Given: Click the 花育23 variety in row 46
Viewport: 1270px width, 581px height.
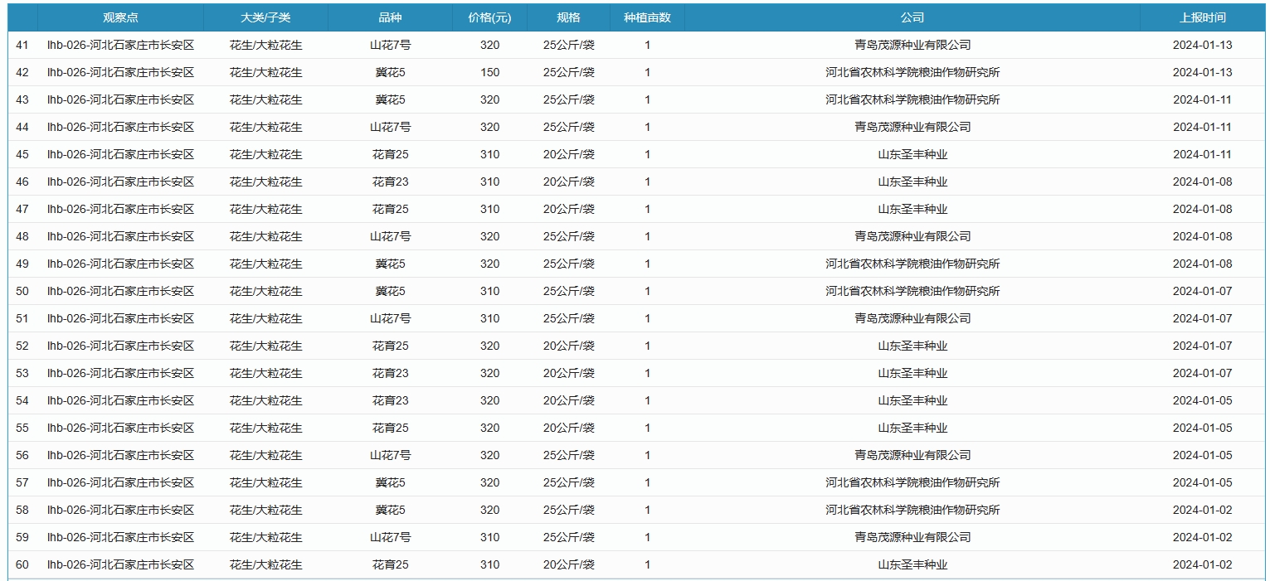Looking at the screenshot, I should [x=390, y=182].
